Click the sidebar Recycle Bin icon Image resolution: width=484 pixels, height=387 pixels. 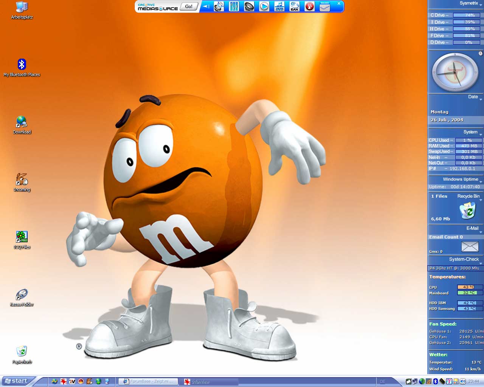(467, 211)
